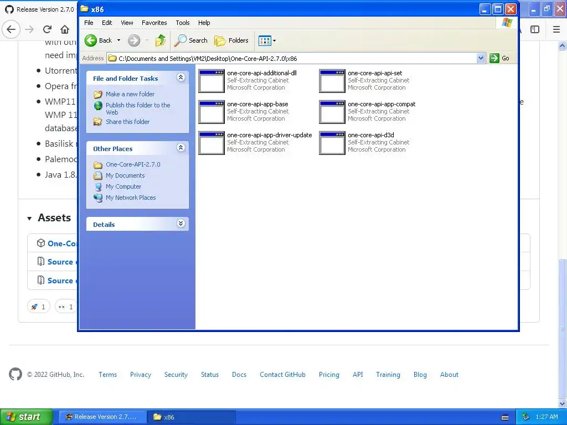Open One-Core-API-2.7.0 in Other Places

[x=133, y=164]
